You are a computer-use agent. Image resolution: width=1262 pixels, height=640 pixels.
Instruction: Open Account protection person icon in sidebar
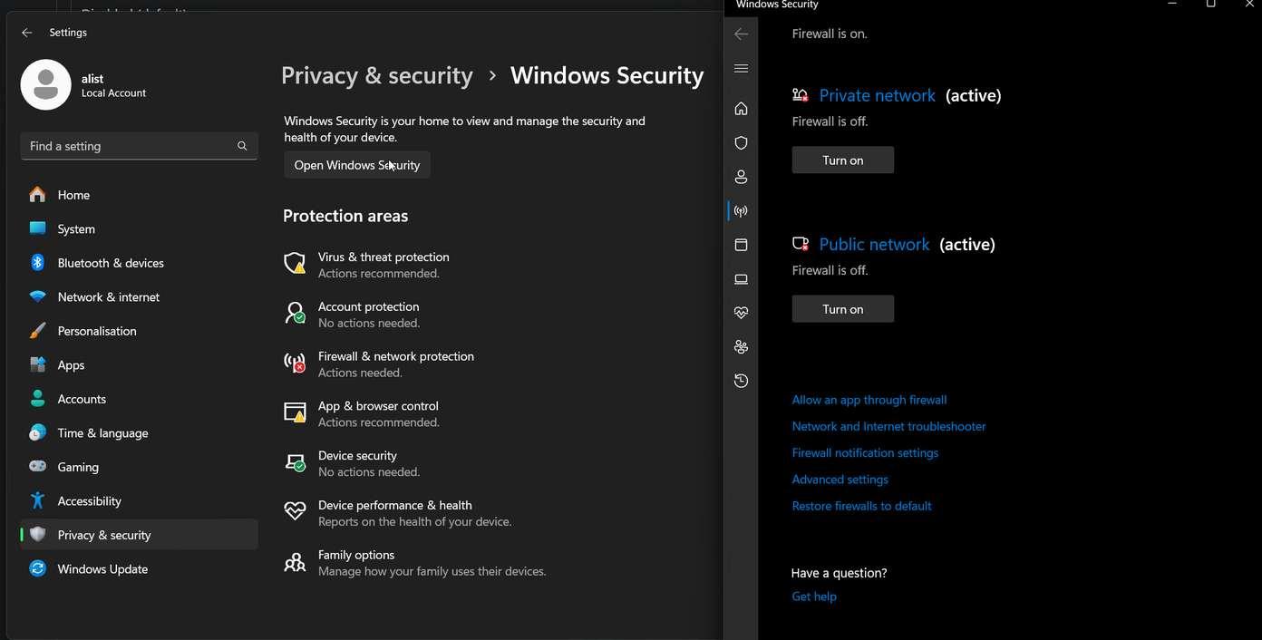point(741,177)
